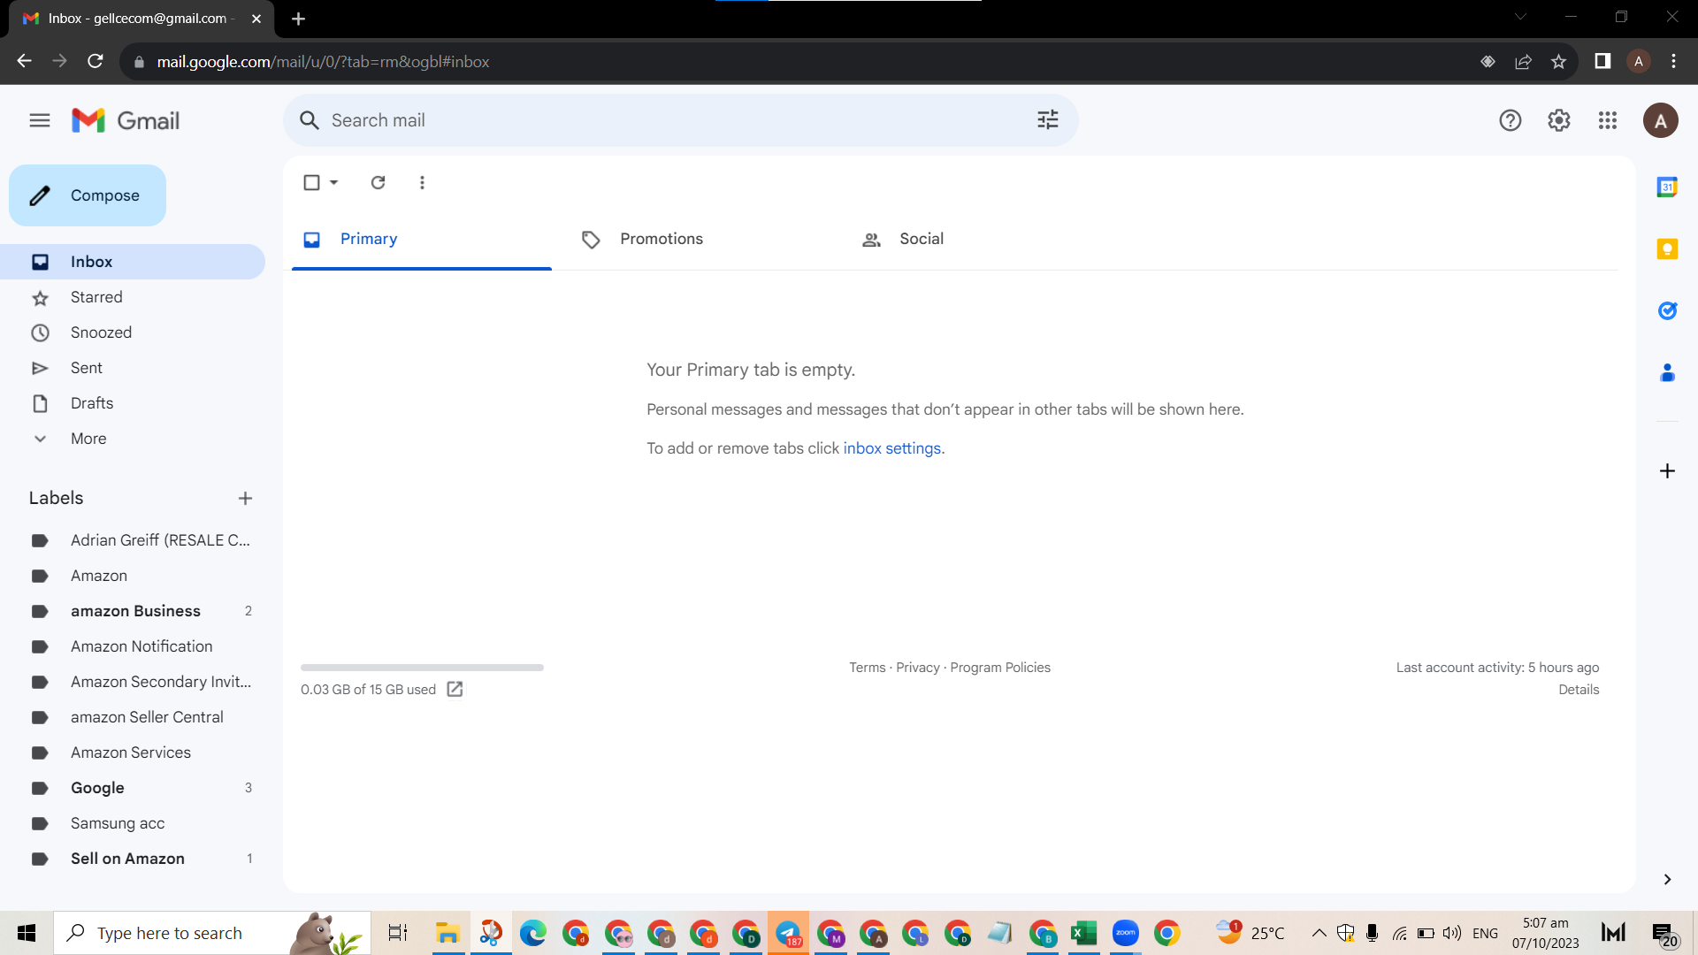The width and height of the screenshot is (1698, 955).
Task: Open storage management external link icon
Action: pos(455,689)
